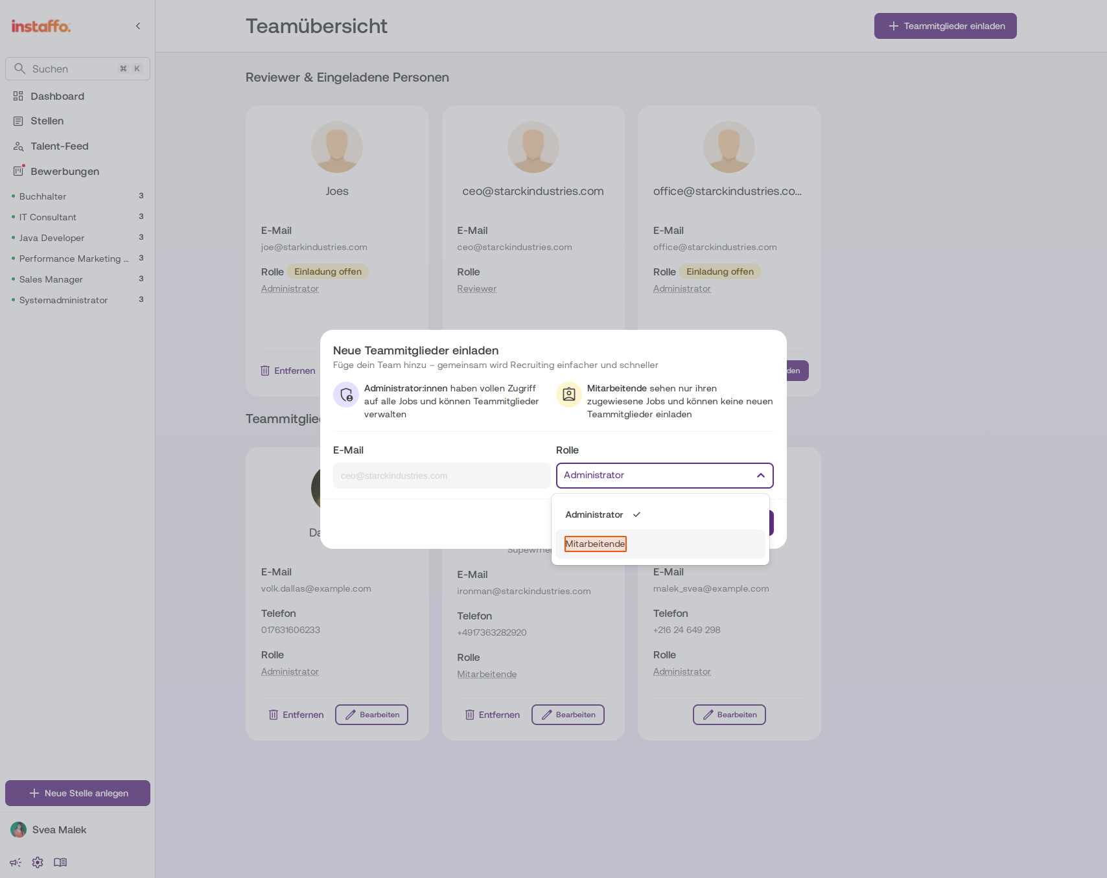
Task: Remove volk.dallas@example.com via Entfernen
Action: tap(296, 715)
